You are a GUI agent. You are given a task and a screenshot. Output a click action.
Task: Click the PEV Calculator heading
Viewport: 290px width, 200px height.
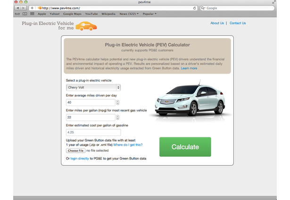[147, 45]
